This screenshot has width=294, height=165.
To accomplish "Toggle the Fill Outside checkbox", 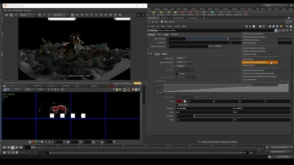I will [x=177, y=105].
